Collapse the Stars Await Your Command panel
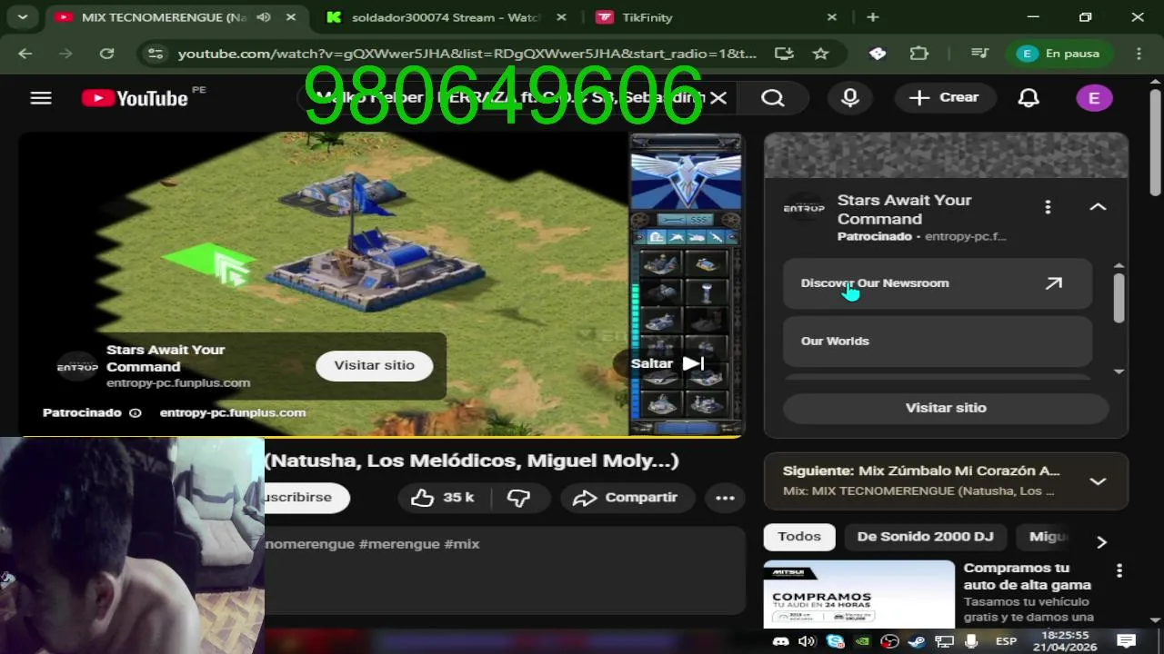Viewport: 1164px width, 654px height. tap(1098, 207)
